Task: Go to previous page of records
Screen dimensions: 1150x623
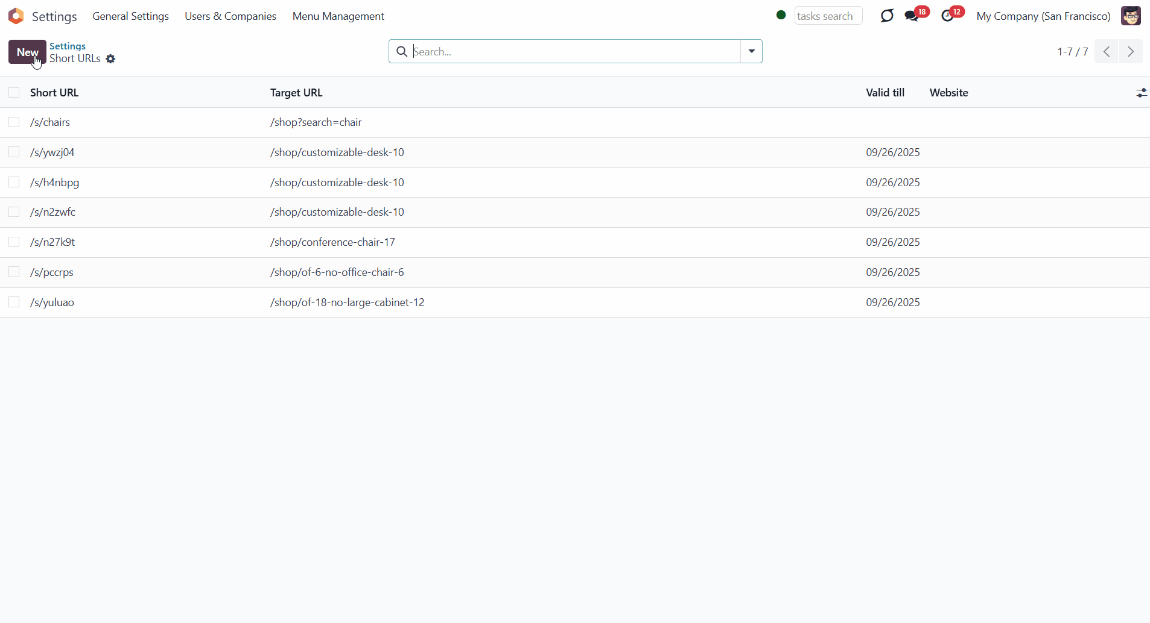Action: pos(1107,52)
